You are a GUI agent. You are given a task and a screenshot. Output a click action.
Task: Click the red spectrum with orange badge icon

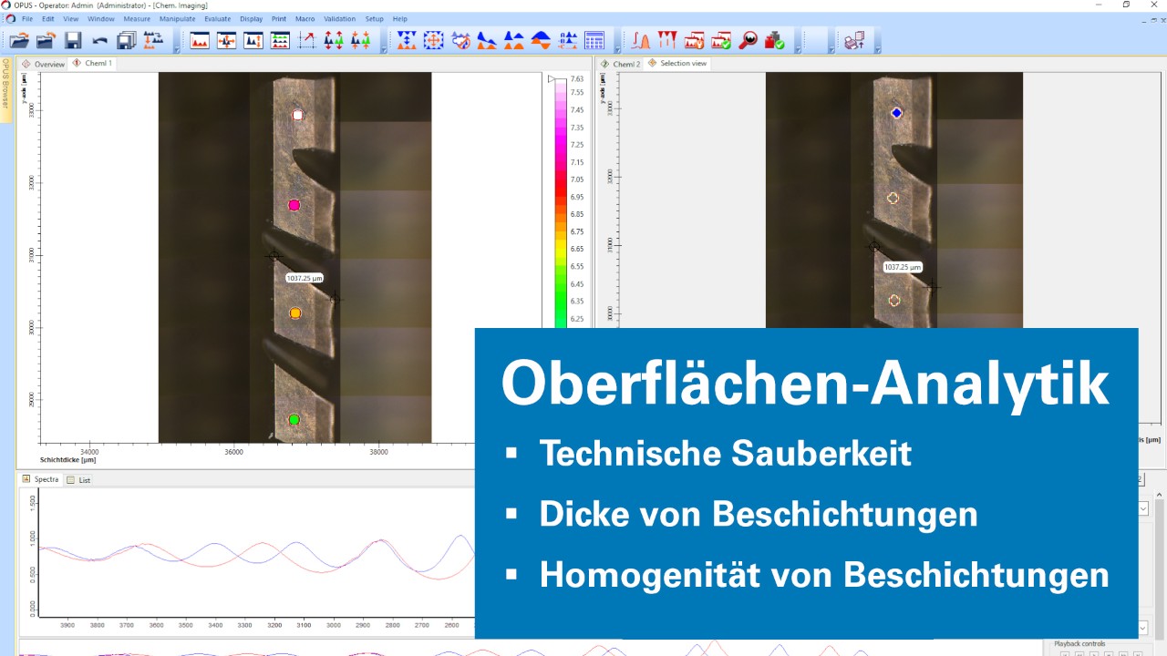click(695, 40)
